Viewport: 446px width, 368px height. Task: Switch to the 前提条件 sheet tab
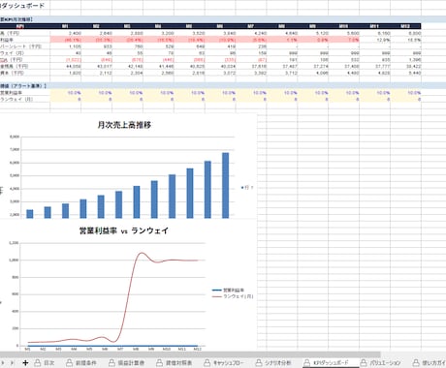[x=81, y=363]
